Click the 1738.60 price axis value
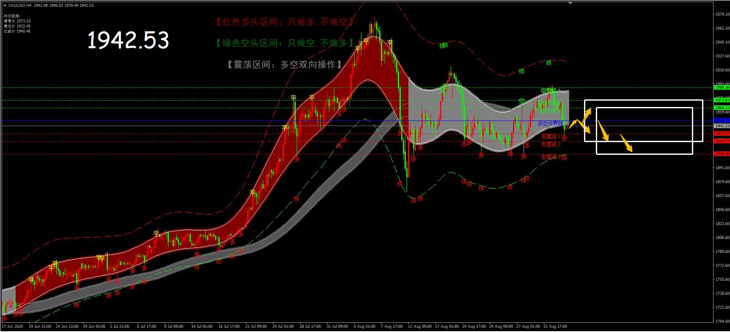 722,294
